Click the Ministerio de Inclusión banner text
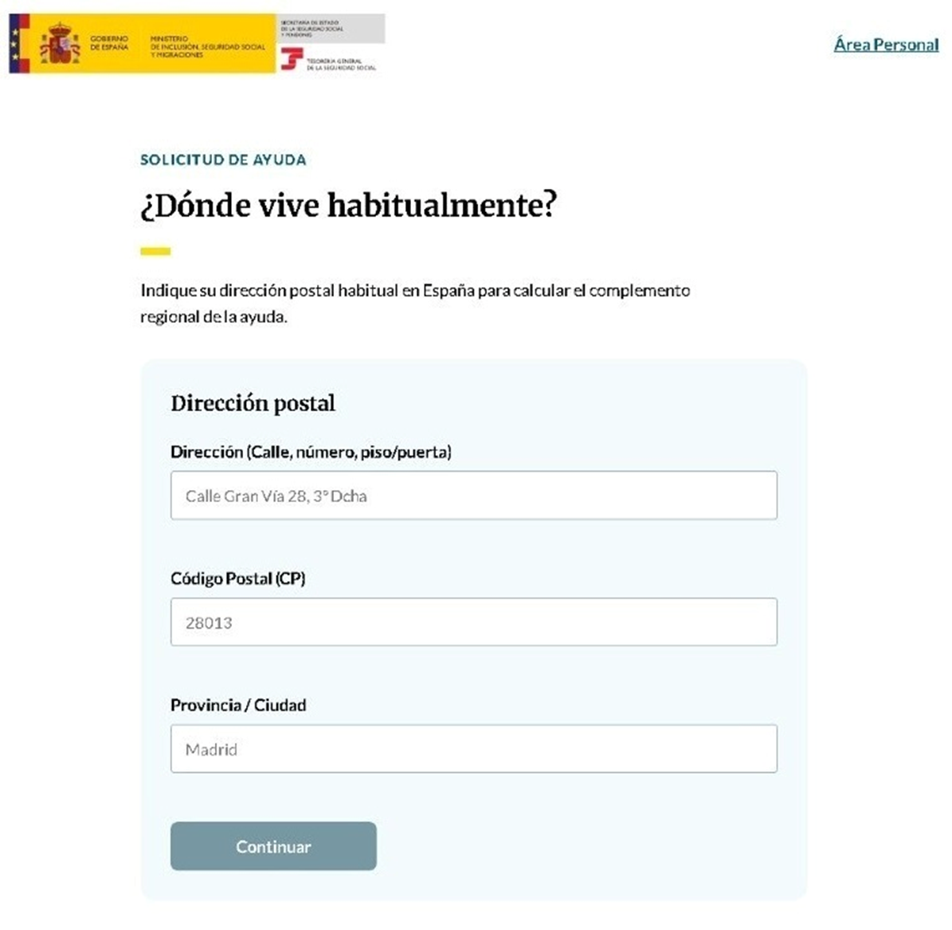This screenshot has height=930, width=952. [208, 47]
